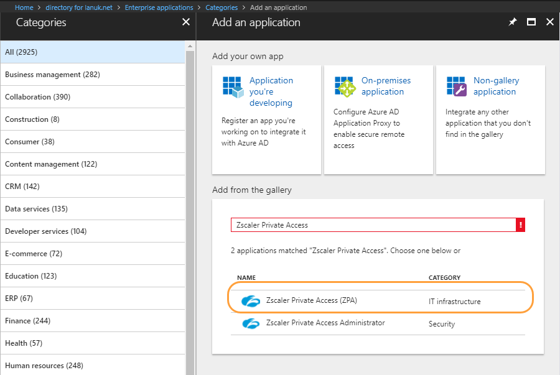
Task: Select the All (2925) category
Action: pos(93,52)
